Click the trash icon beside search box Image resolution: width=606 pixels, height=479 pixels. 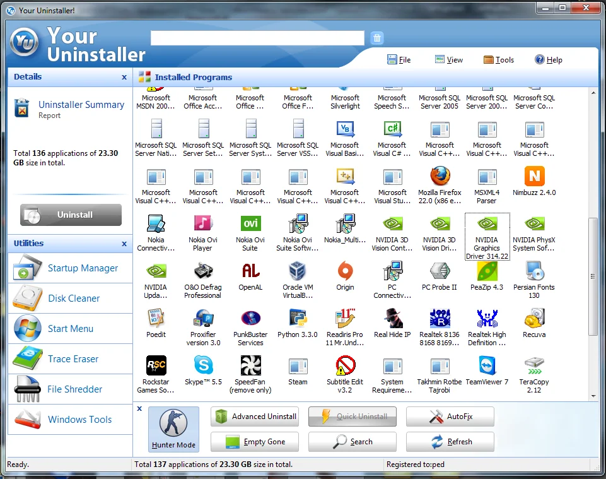(377, 38)
